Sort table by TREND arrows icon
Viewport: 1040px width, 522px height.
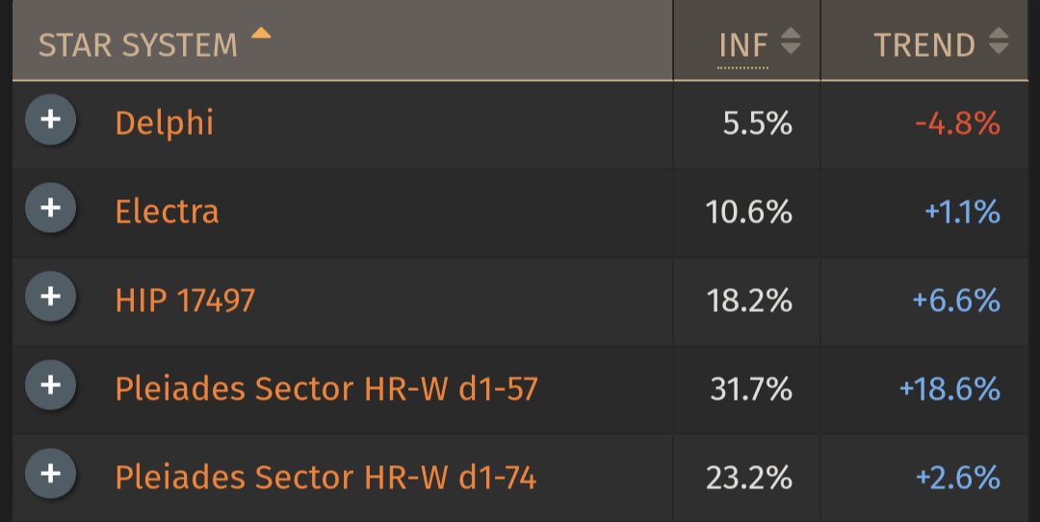click(999, 41)
